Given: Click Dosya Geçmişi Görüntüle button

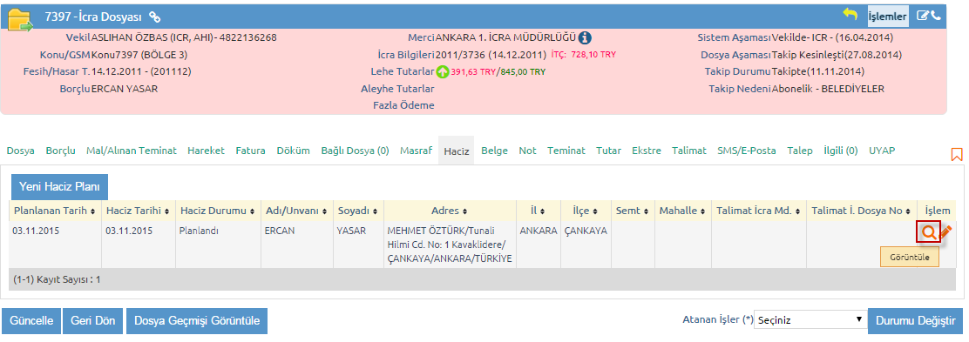Looking at the screenshot, I should (x=197, y=321).
